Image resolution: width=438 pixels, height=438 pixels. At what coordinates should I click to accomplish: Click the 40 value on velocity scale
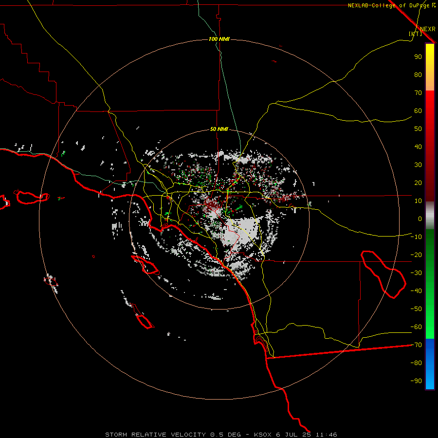[418, 146]
